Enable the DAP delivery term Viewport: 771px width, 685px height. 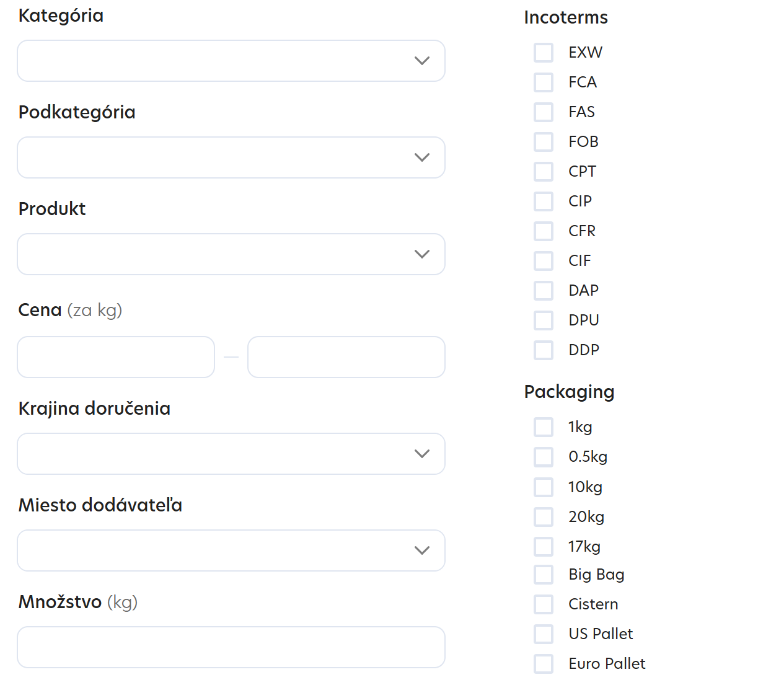(x=544, y=290)
